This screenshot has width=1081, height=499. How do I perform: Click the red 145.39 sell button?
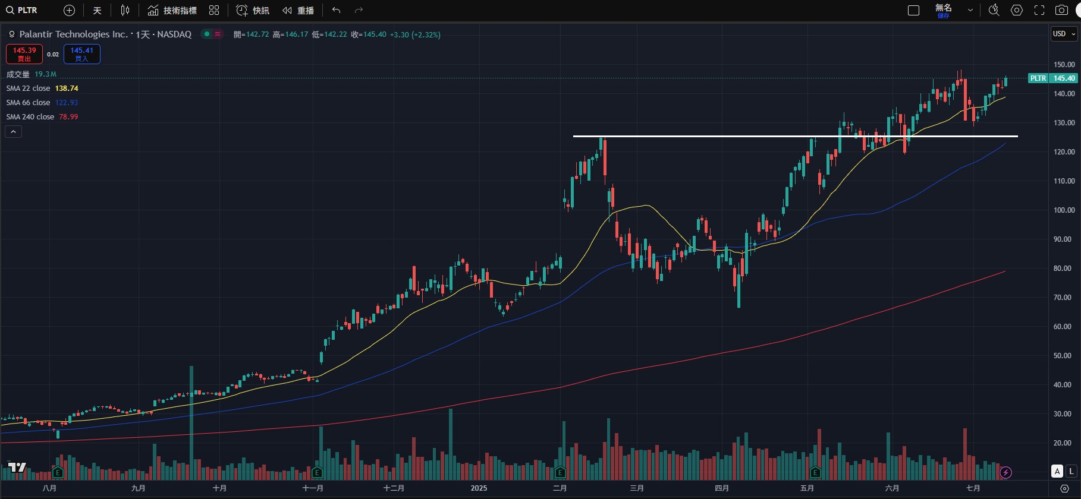pyautogui.click(x=24, y=54)
